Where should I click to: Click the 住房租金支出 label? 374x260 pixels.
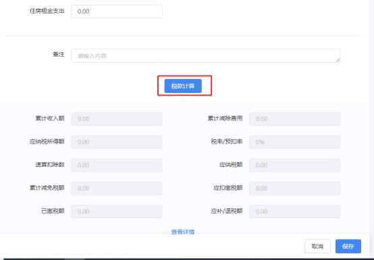point(47,11)
